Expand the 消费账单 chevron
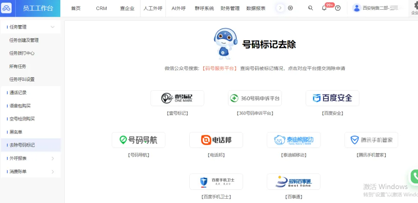 [x=53, y=172]
